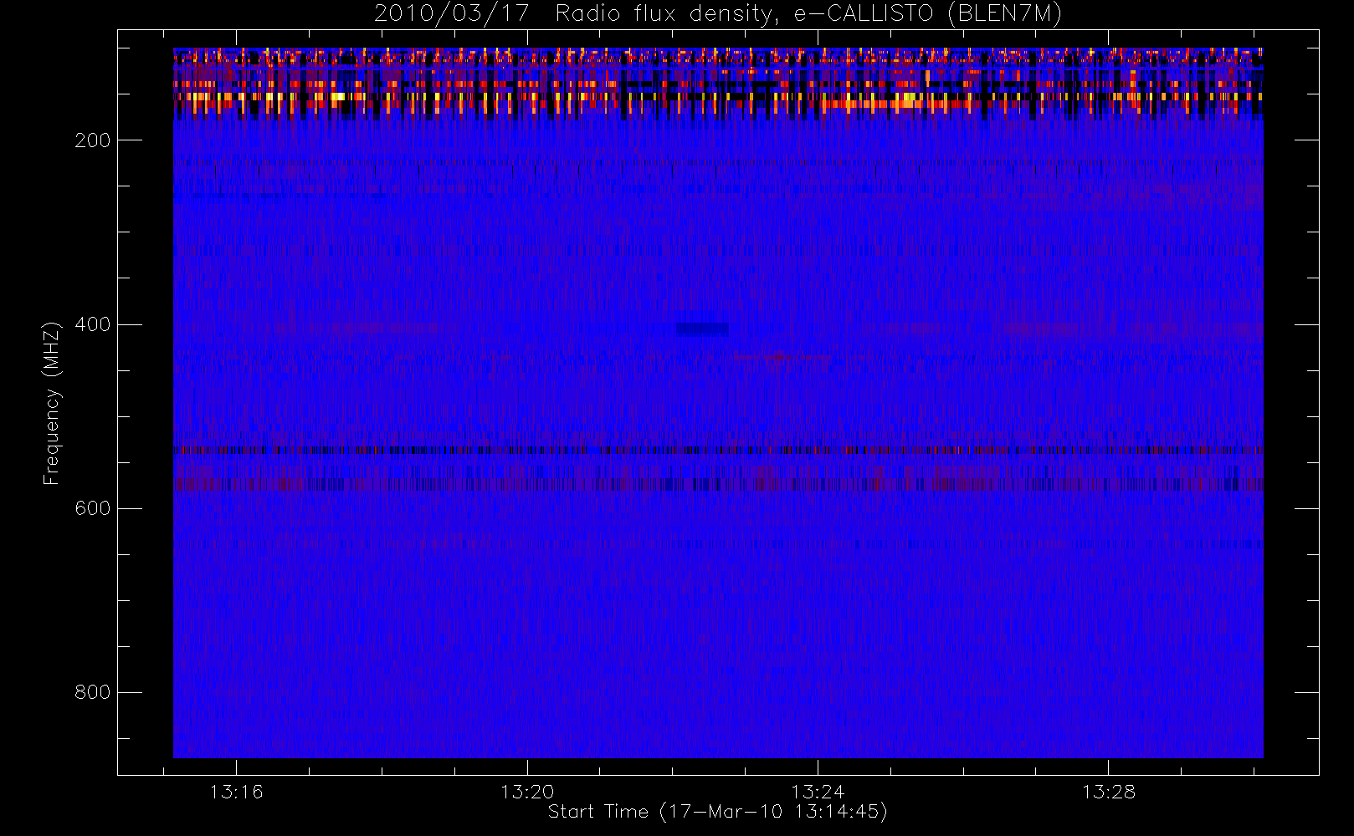
Task: Click the 600 frequency tick label
Action: click(93, 508)
